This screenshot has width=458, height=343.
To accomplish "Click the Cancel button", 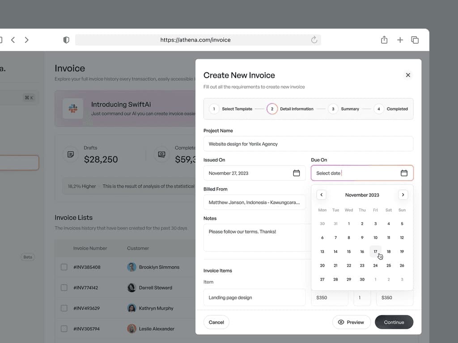I will pos(216,322).
